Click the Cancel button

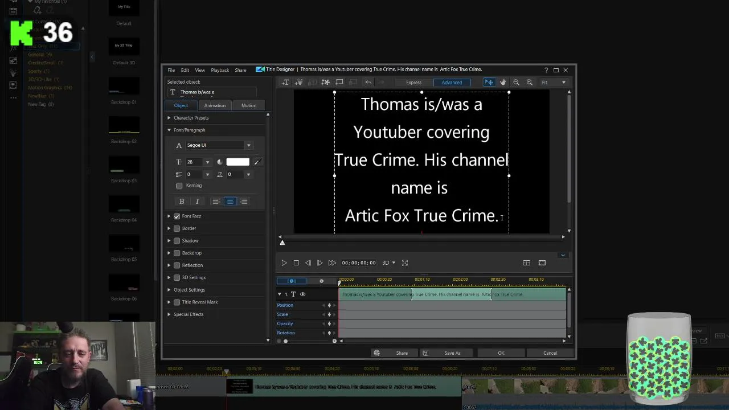click(x=550, y=353)
